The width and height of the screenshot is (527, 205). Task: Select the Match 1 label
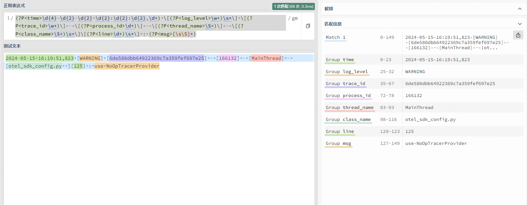click(336, 38)
